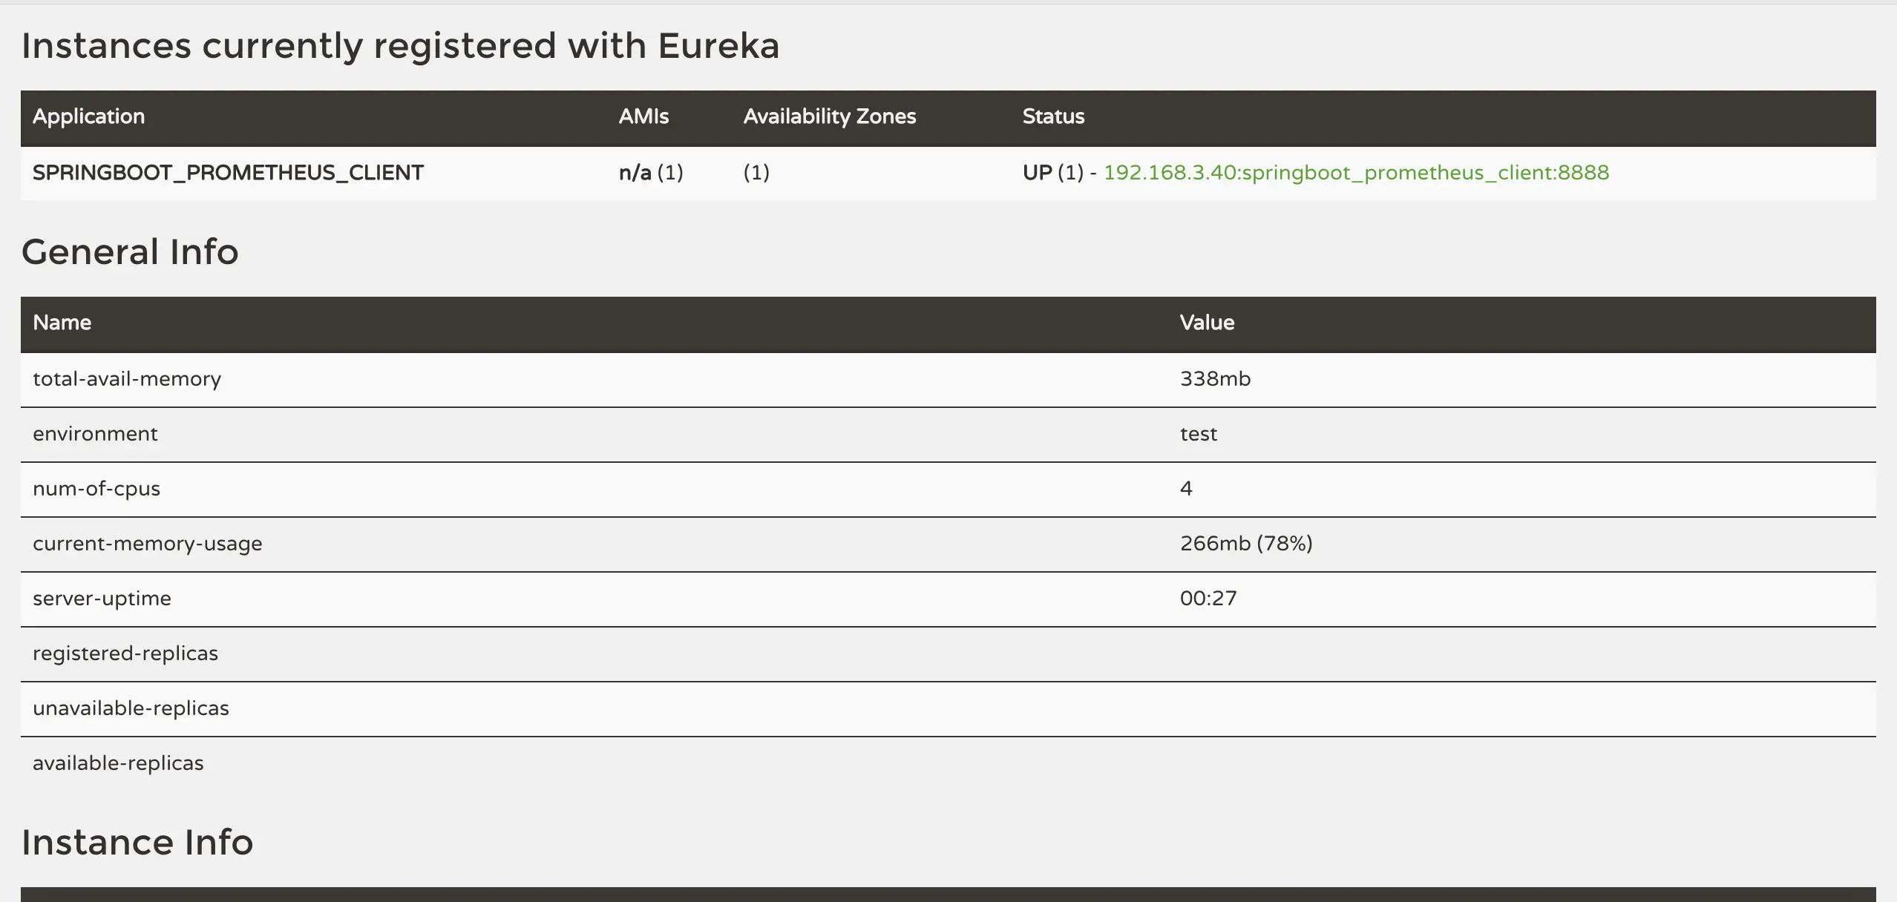
Task: Click the server-uptime row label
Action: click(102, 599)
